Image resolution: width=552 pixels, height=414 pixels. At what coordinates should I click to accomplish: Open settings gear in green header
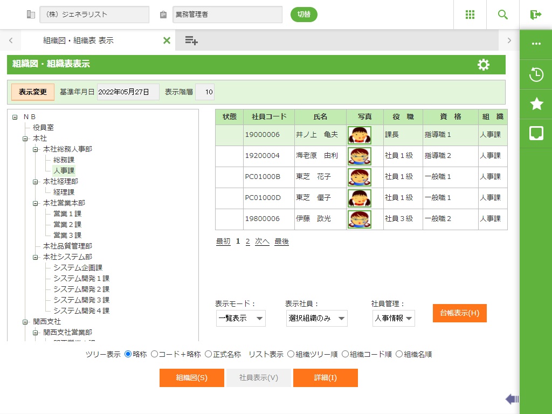[x=484, y=65]
